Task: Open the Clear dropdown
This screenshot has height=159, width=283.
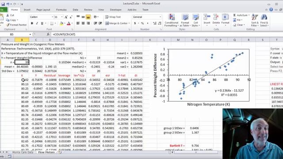Action: [239, 25]
